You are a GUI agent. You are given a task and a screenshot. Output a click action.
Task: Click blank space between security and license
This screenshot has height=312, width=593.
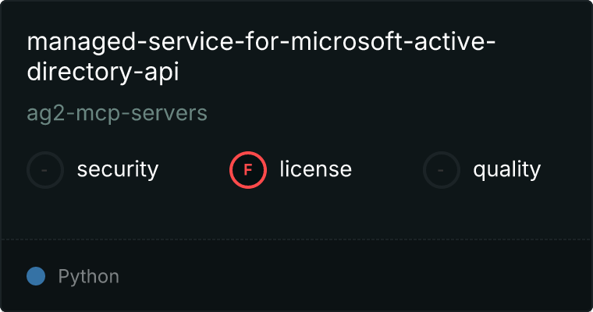coord(194,170)
